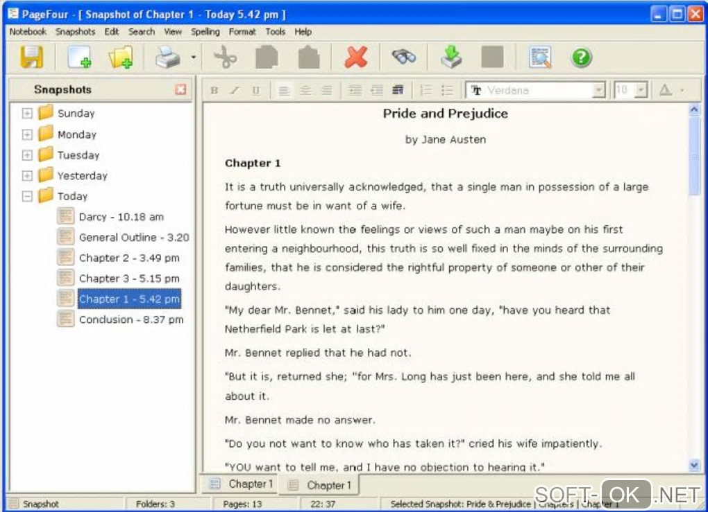Click the Copy icon

267,58
